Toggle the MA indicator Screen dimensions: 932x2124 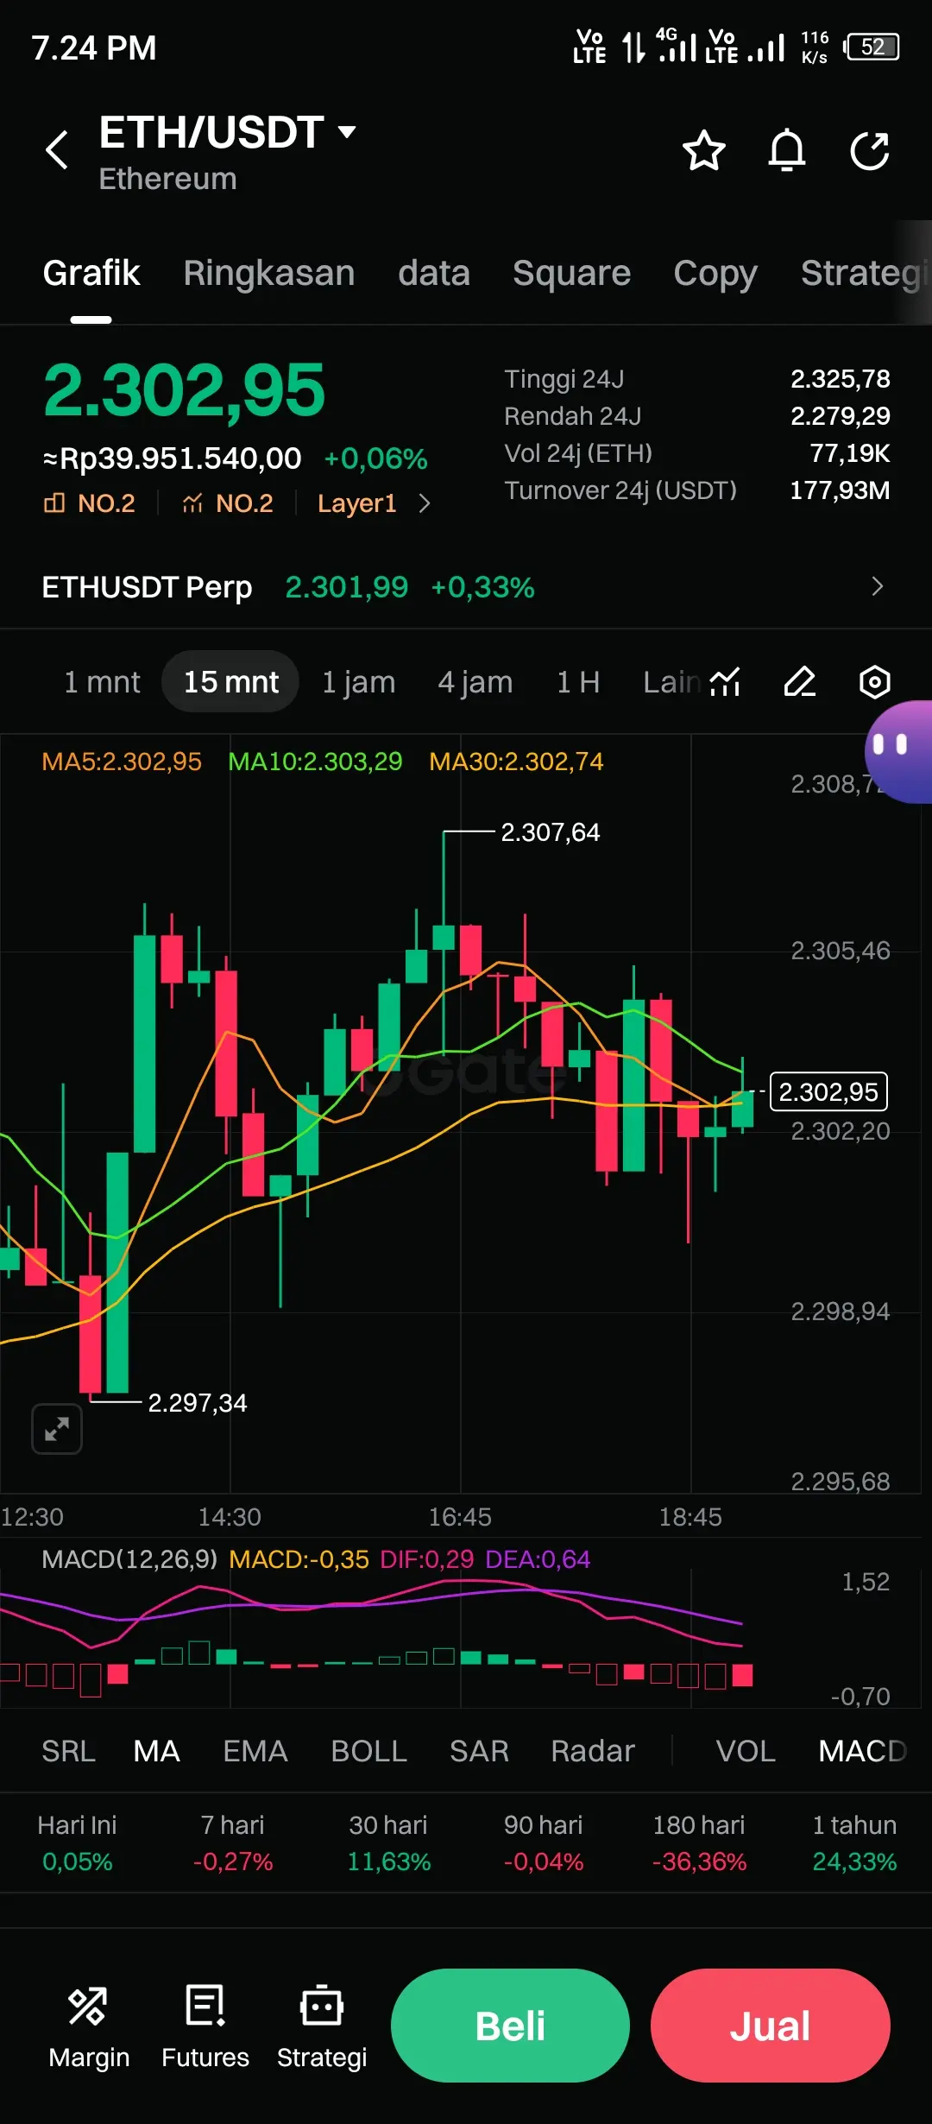click(157, 1751)
